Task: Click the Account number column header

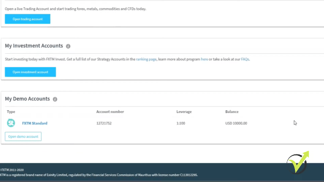Action: tap(110, 112)
